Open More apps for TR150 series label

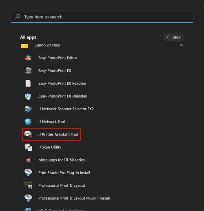pyautogui.click(x=62, y=160)
